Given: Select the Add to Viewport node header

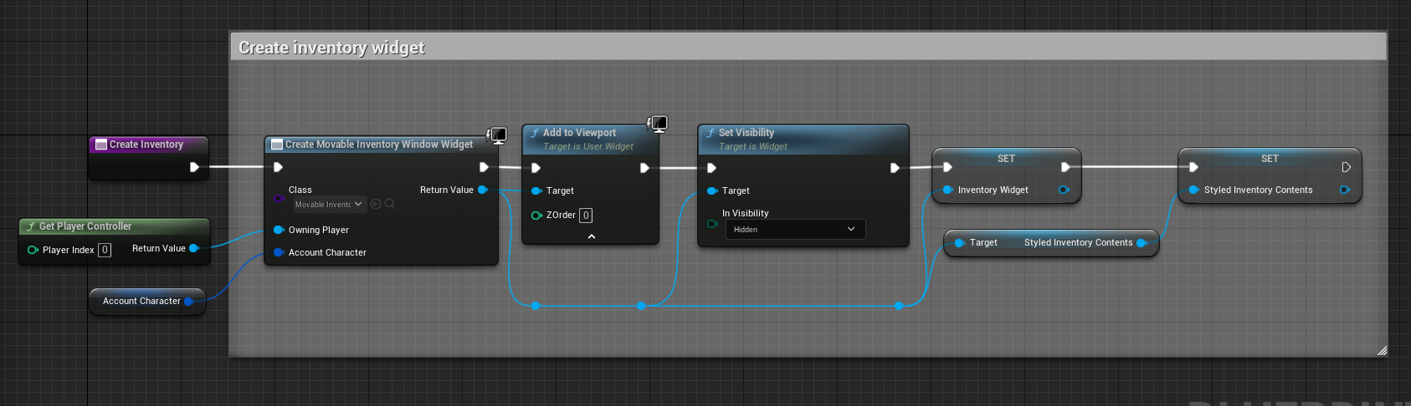Looking at the screenshot, I should 590,139.
